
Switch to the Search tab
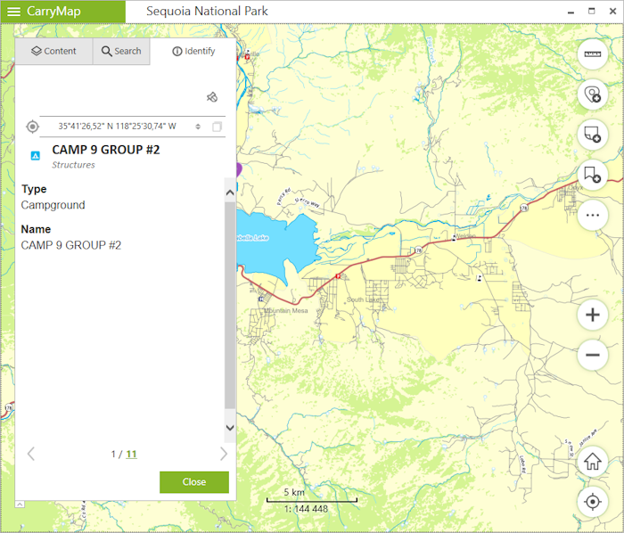pos(121,51)
